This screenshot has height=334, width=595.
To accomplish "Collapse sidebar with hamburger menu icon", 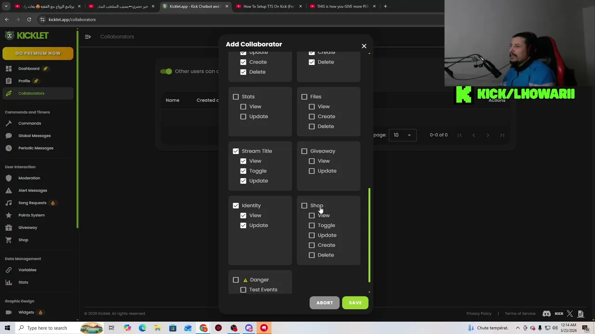I will coord(88,37).
